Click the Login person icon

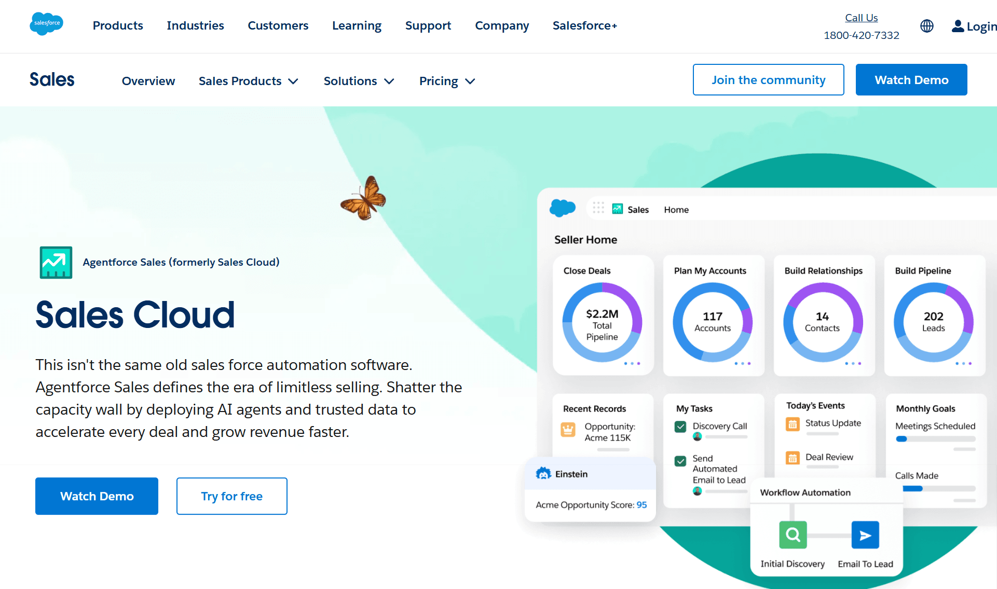tap(958, 26)
